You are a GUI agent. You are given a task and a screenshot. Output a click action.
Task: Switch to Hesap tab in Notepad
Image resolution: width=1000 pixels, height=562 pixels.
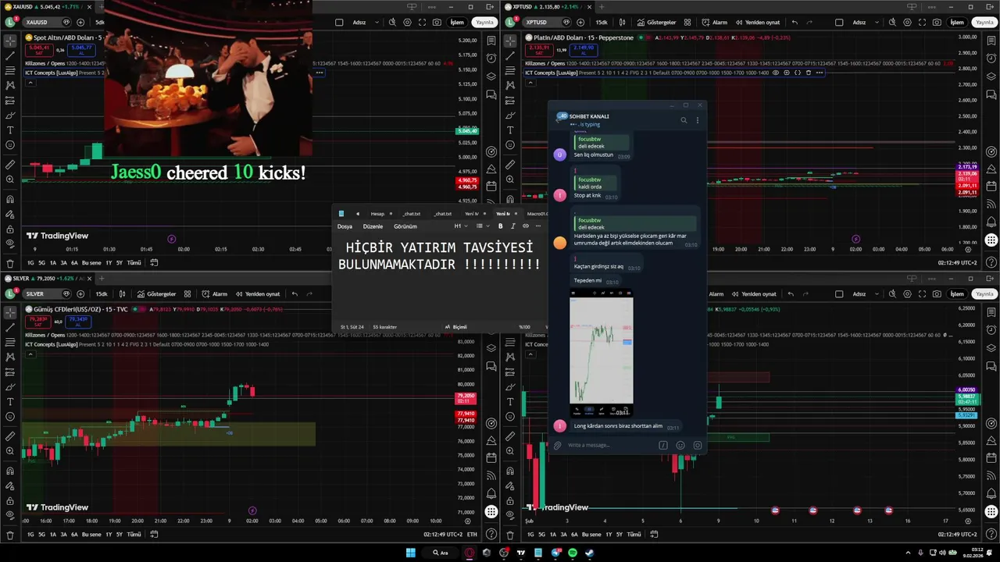click(377, 214)
